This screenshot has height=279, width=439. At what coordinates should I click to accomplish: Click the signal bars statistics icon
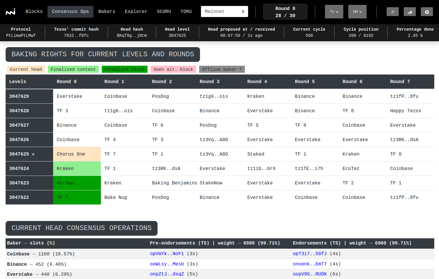[409, 12]
